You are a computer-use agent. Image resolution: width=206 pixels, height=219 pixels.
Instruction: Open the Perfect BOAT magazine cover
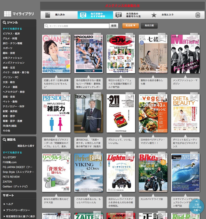coord(89,173)
